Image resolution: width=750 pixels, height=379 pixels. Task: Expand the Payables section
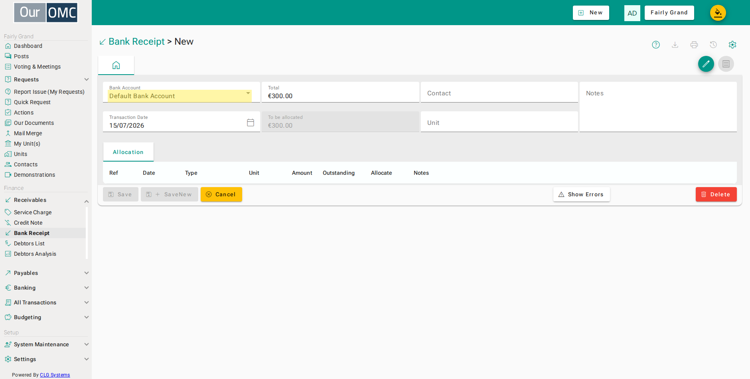pyautogui.click(x=87, y=273)
